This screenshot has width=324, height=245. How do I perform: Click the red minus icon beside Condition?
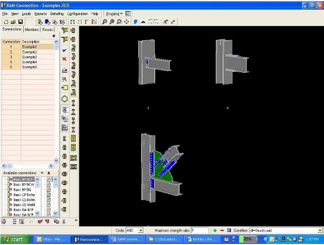click(222, 230)
